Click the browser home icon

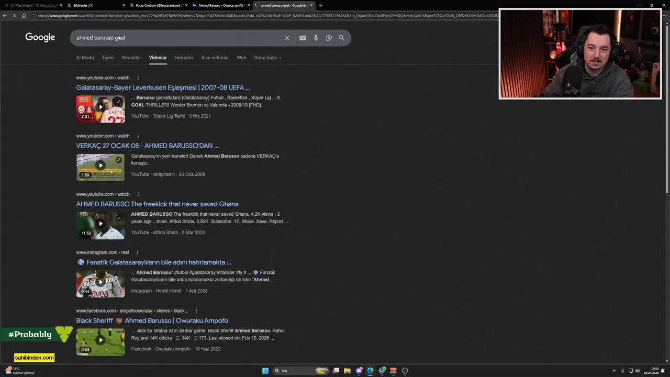24,16
